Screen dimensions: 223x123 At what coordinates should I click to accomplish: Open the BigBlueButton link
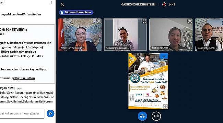pyautogui.click(x=25, y=78)
